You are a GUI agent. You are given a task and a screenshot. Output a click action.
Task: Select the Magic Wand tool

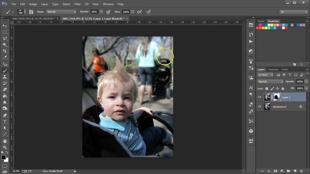[x=5, y=45]
